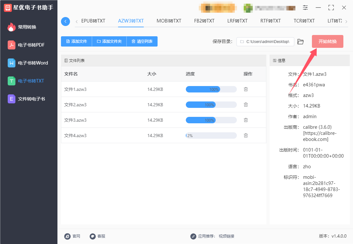Click the 添加文件夹 button
Screen dimensions: 353x244
109,41
